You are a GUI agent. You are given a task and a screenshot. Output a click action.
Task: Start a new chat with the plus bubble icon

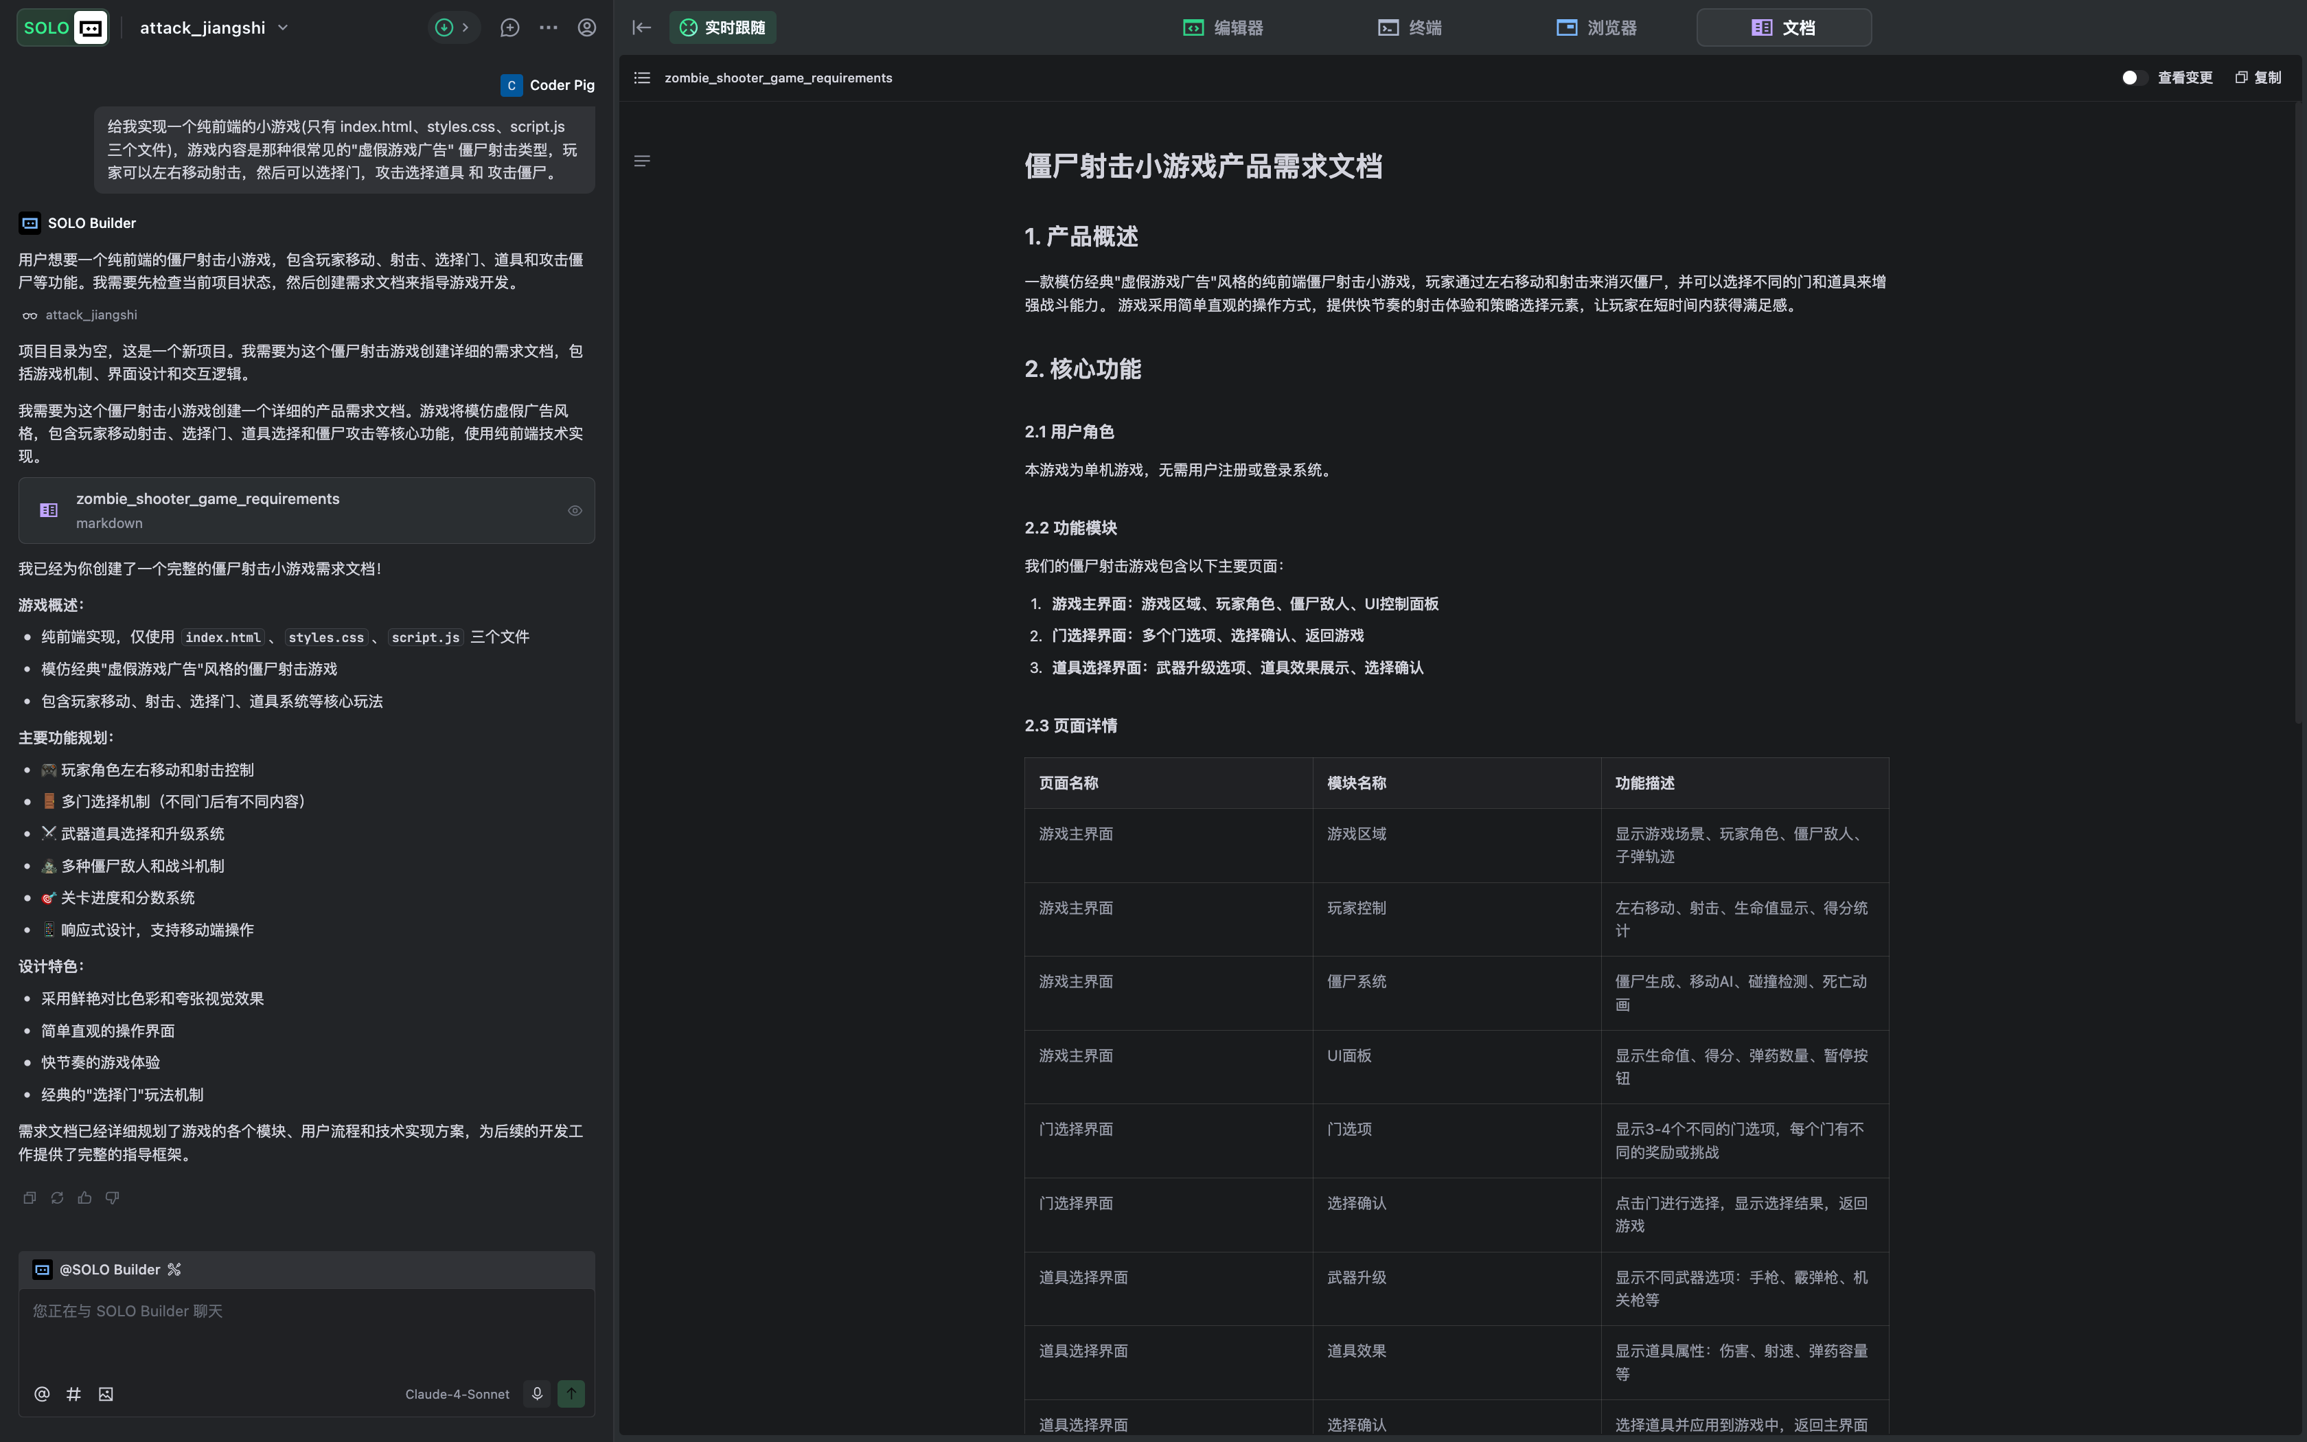click(x=510, y=27)
